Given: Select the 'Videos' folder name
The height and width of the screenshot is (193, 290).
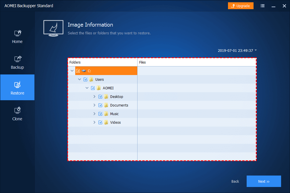Looking at the screenshot, I should click(115, 122).
